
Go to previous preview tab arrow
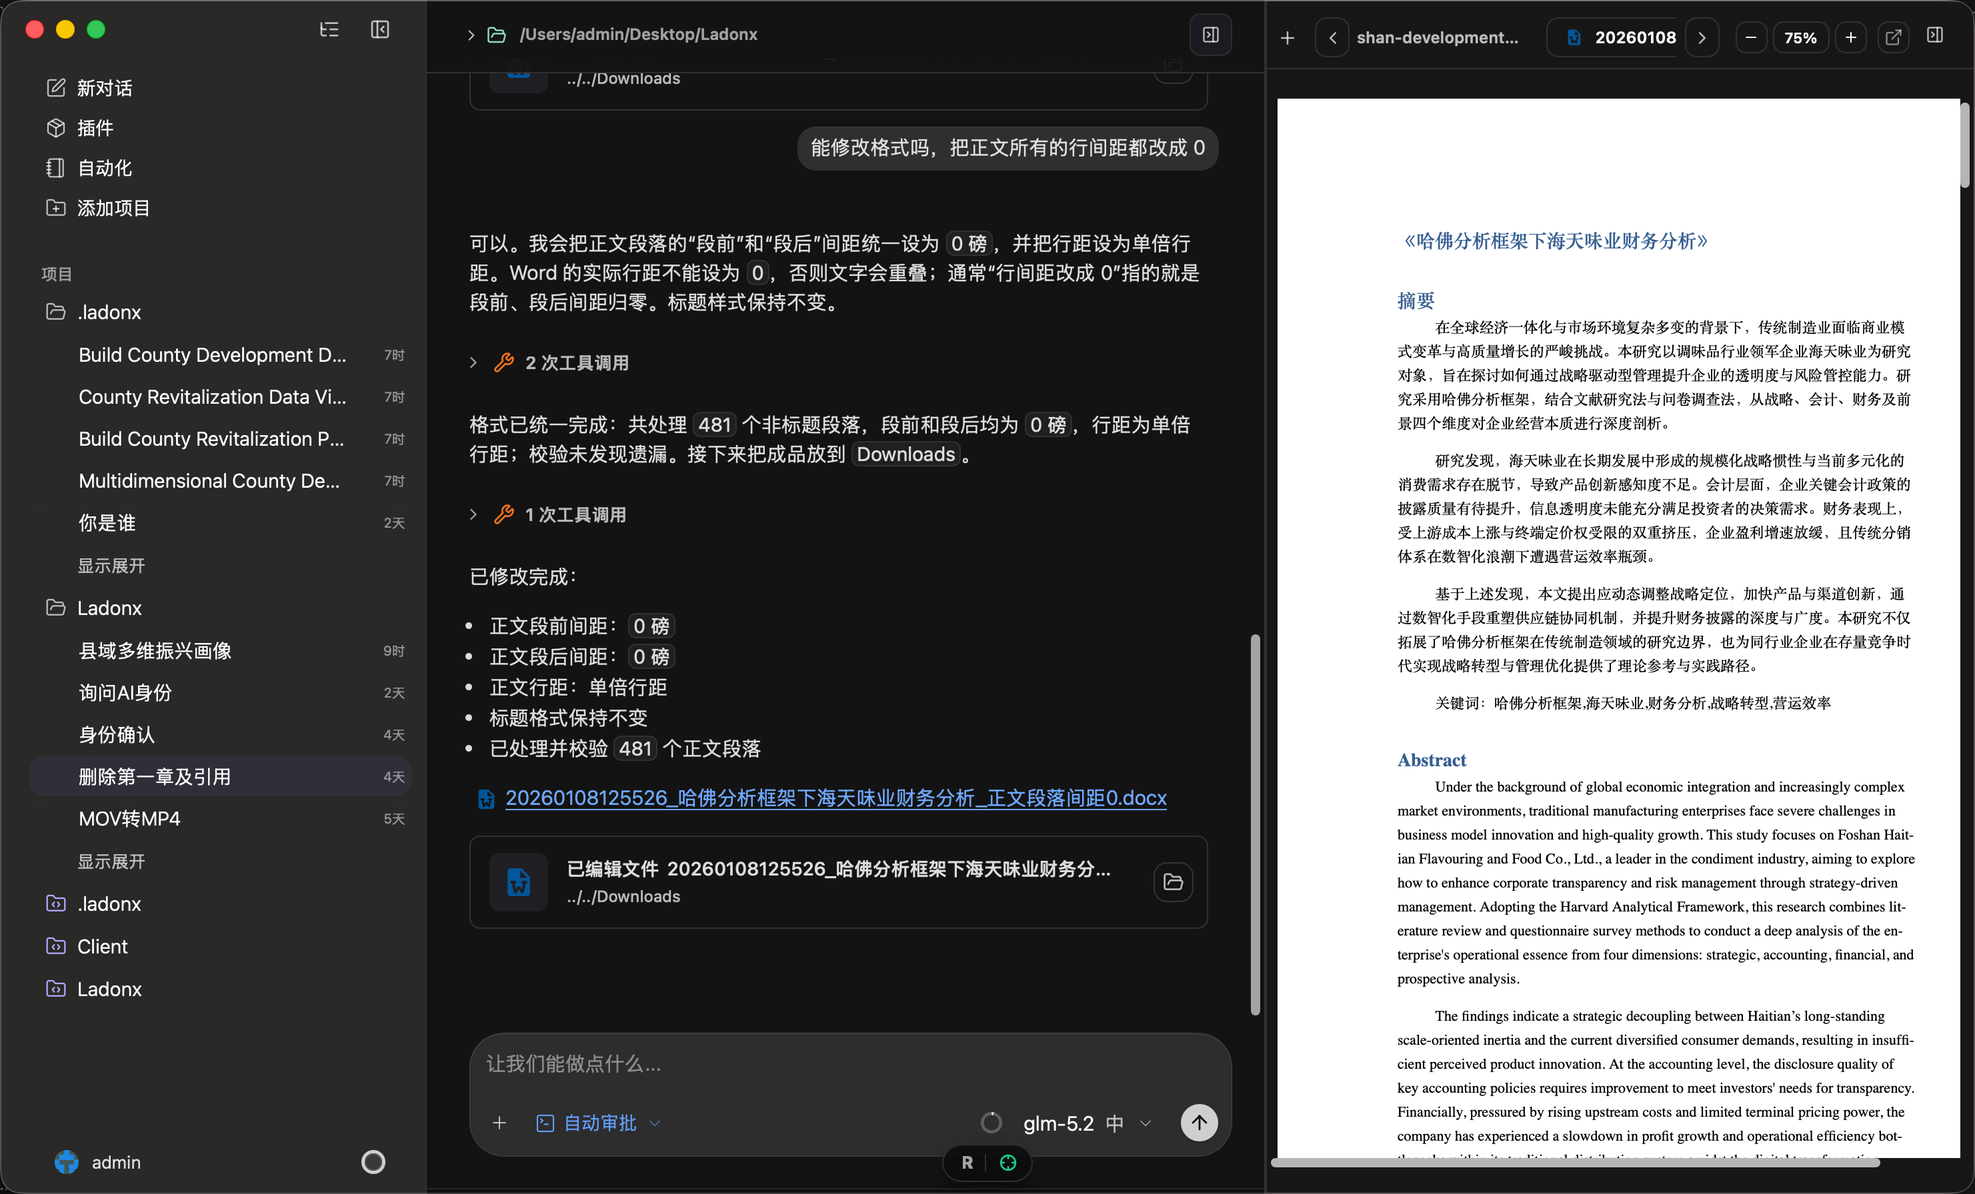1332,37
